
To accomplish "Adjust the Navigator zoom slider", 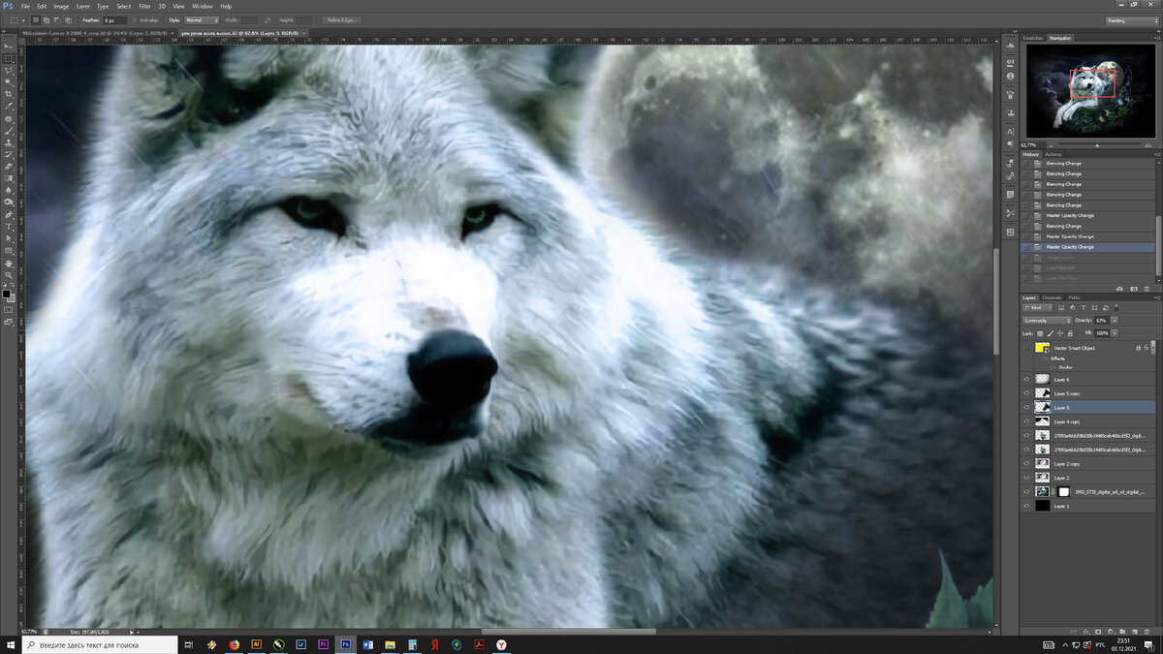I will coord(1096,145).
